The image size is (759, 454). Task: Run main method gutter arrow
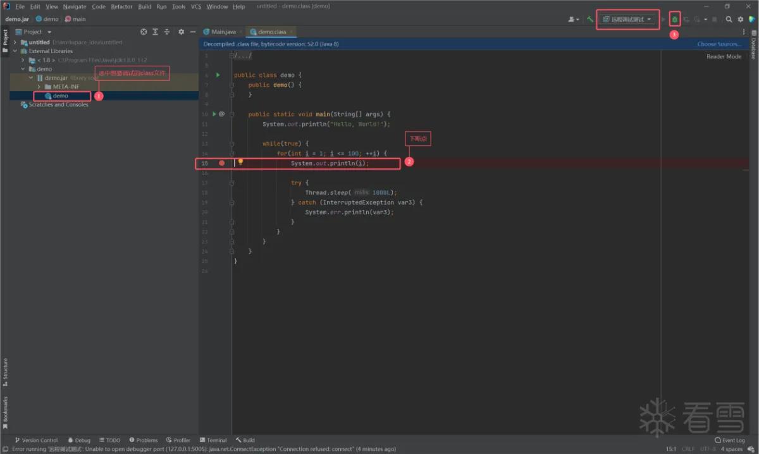pos(214,114)
